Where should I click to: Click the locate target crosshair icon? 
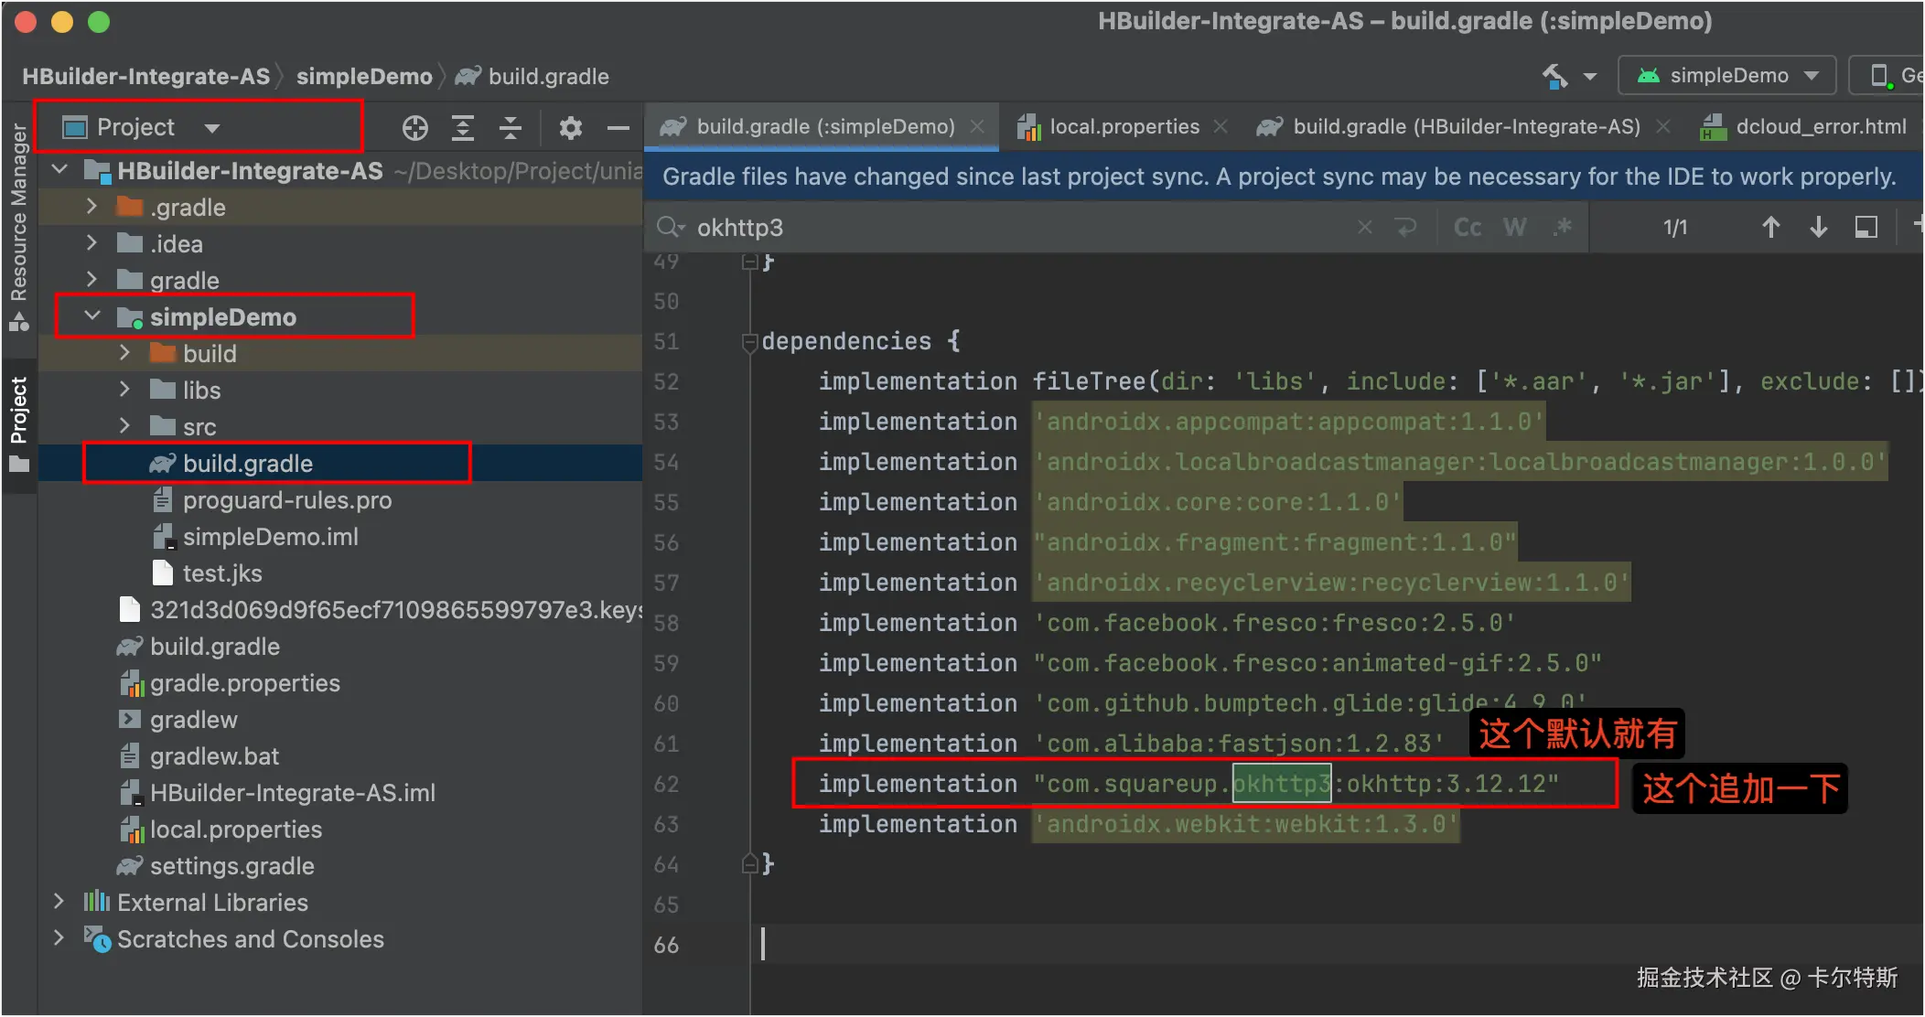coord(414,128)
